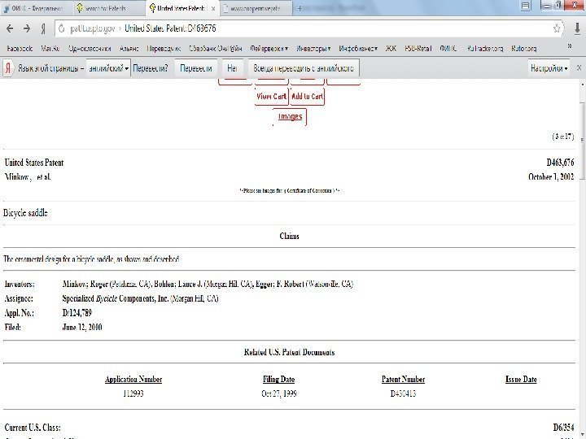Open the Одноклассники bookmark
The width and height of the screenshot is (586, 439).
coord(90,48)
